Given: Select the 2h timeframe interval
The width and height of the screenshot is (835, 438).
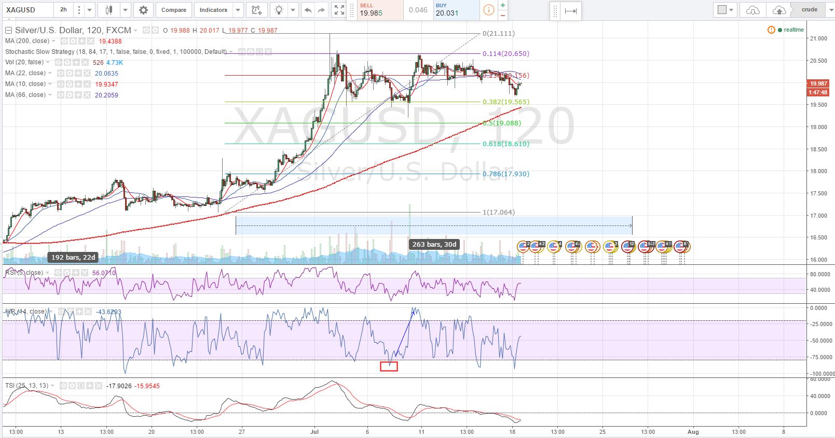Looking at the screenshot, I should click(63, 10).
